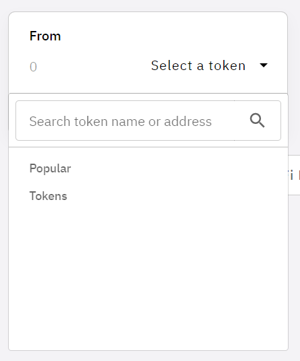The image size is (300, 361).
Task: Open the Select a token dropdown
Action: (x=209, y=65)
